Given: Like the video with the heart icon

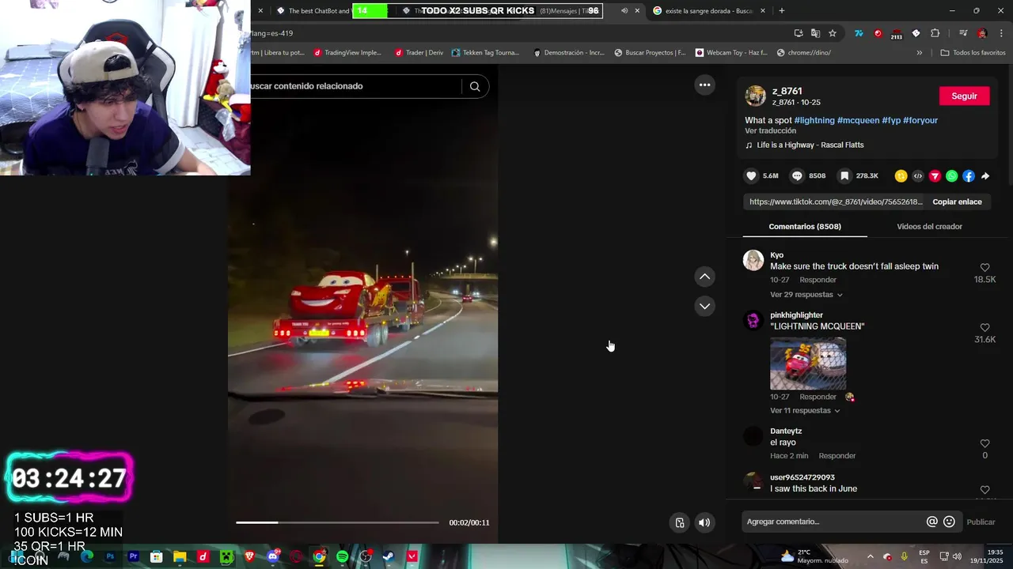Looking at the screenshot, I should pos(752,176).
